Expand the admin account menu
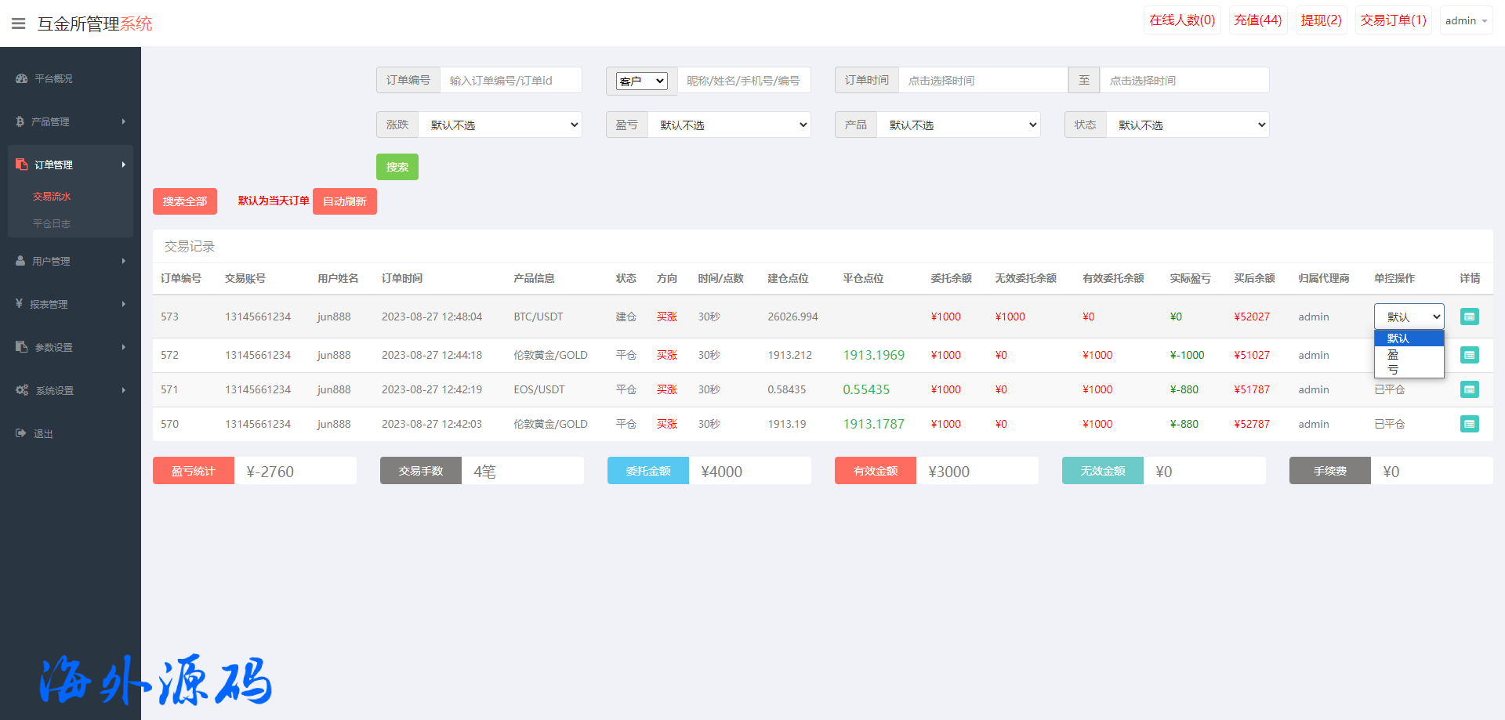1505x720 pixels. tap(1465, 21)
